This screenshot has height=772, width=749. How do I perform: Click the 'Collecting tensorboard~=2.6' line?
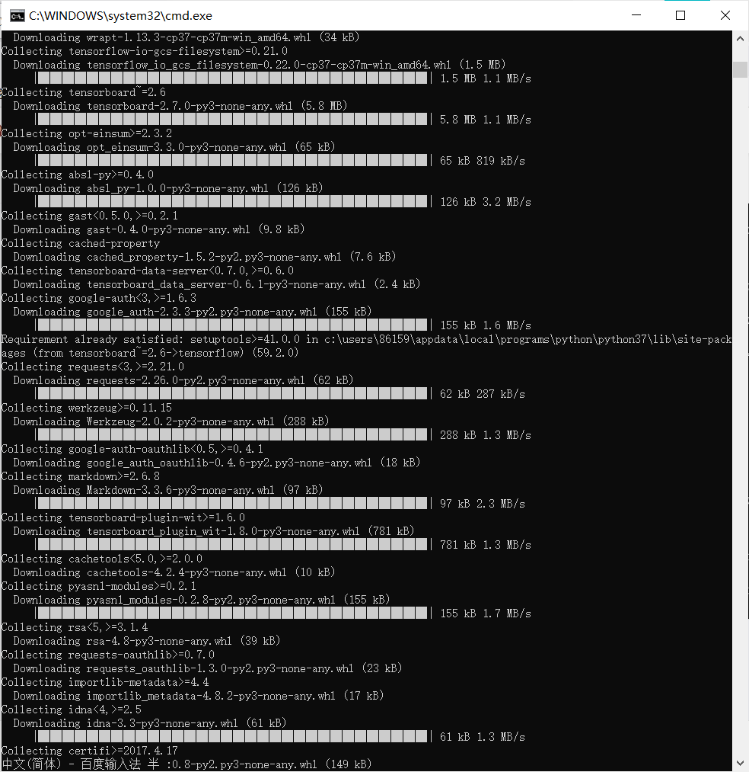pyautogui.click(x=84, y=92)
